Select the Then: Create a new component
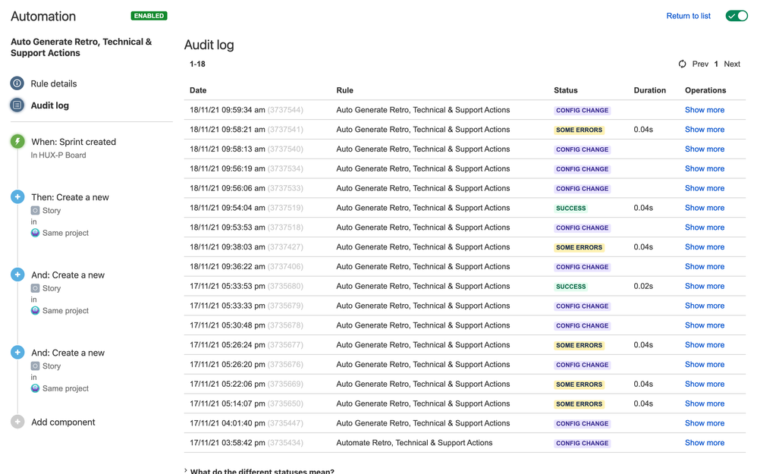The image size is (757, 474). (70, 197)
